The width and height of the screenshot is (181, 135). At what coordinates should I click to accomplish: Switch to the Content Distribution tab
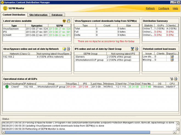pyautogui.click(x=14, y=15)
